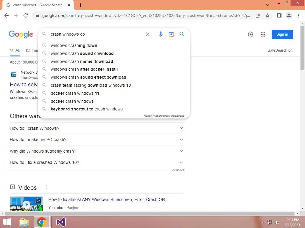Open the Chrome profile avatar menu
305x228 pixels.
pos(289,15)
